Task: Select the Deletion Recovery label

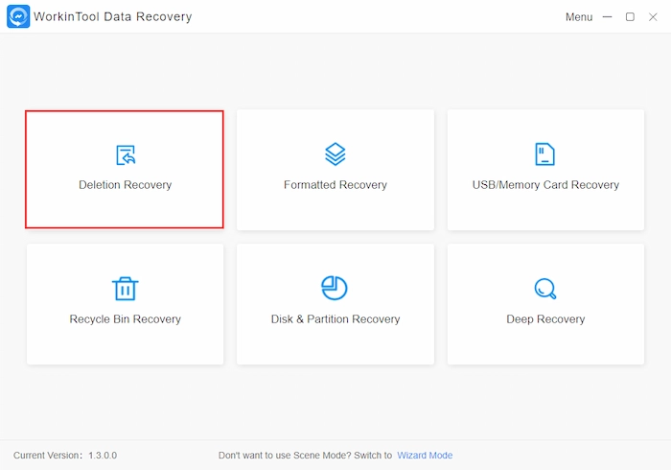Action: pyautogui.click(x=125, y=185)
